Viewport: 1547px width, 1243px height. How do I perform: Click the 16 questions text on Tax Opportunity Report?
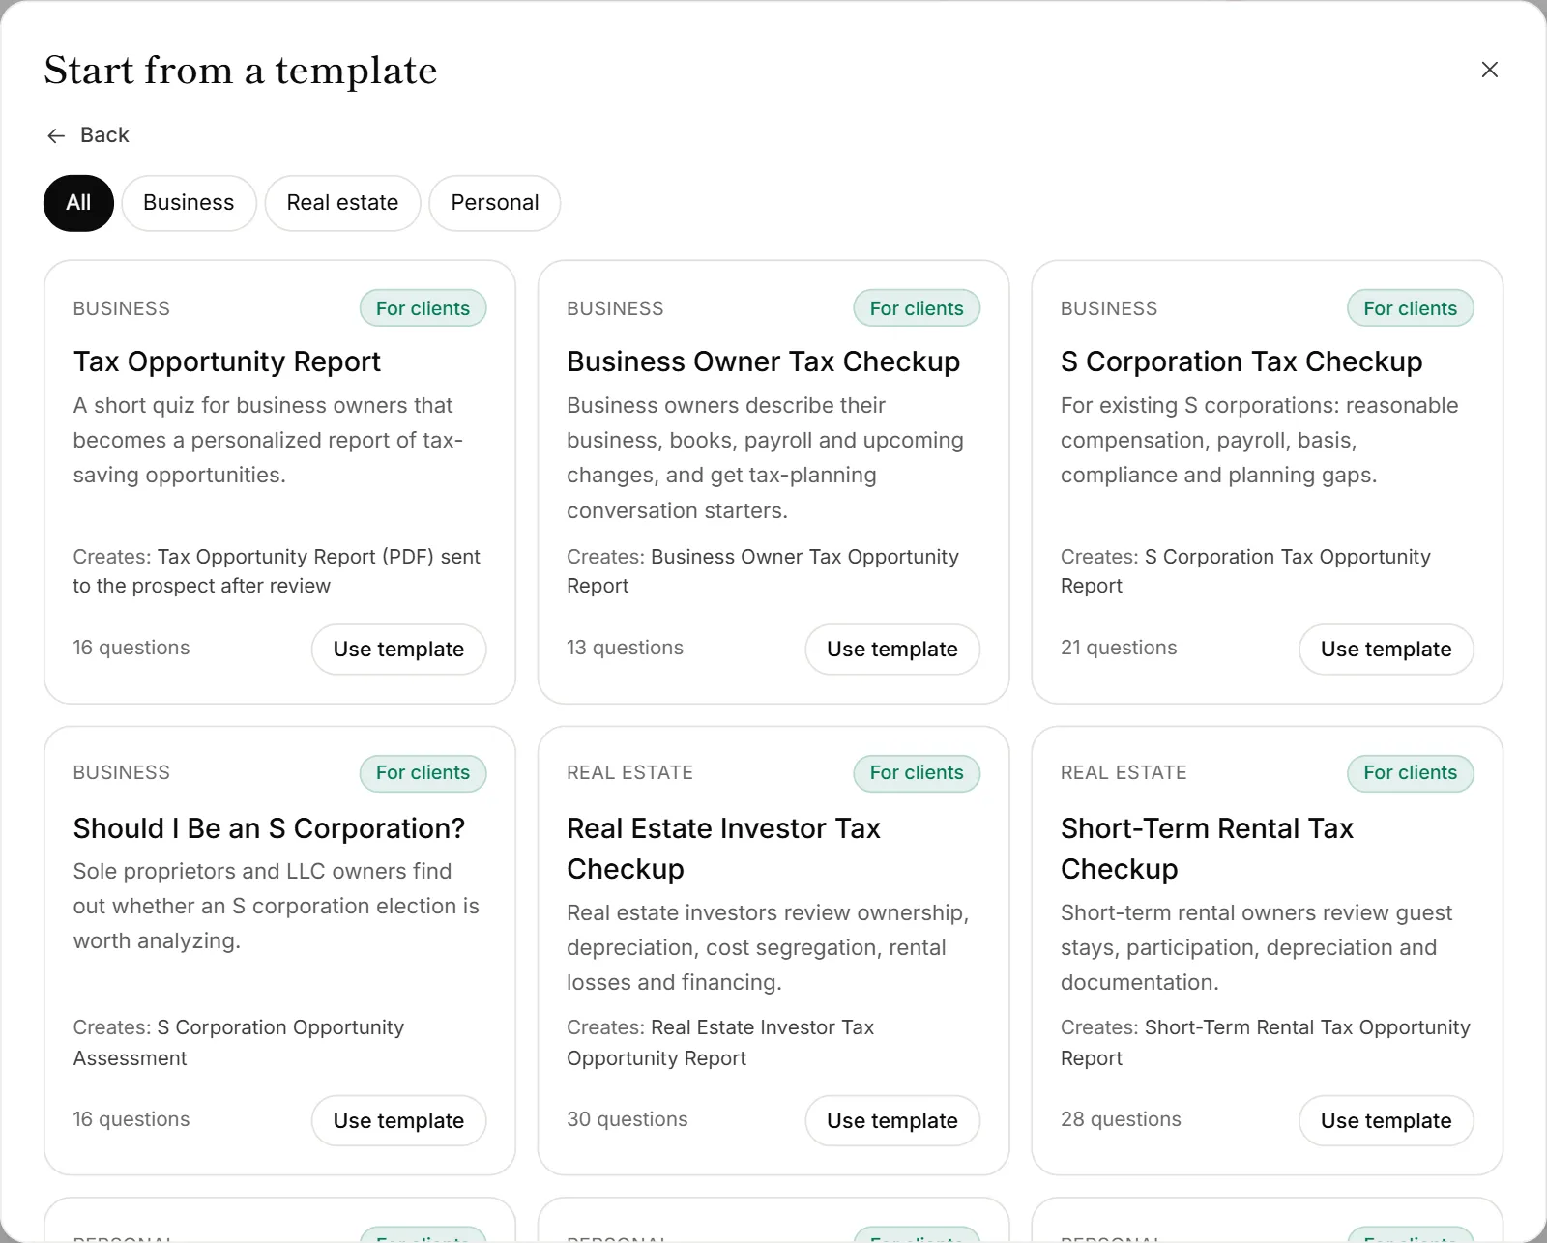click(x=131, y=648)
